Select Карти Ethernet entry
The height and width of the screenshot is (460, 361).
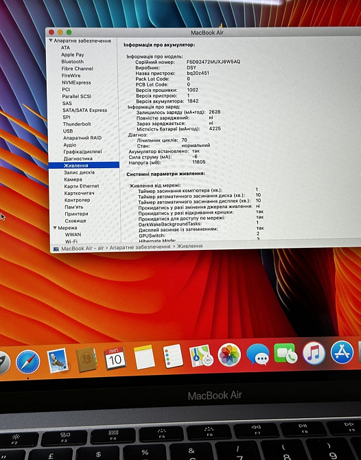82,186
